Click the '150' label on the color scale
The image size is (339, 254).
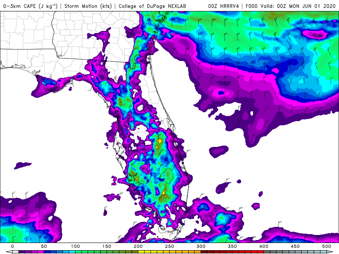(107, 246)
